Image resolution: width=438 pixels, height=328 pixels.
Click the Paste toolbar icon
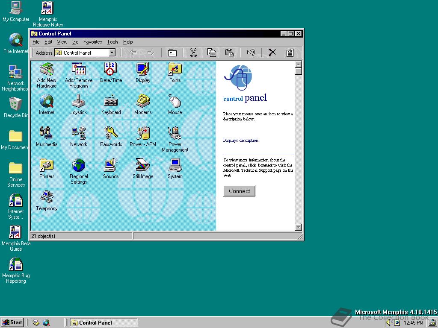(x=229, y=53)
